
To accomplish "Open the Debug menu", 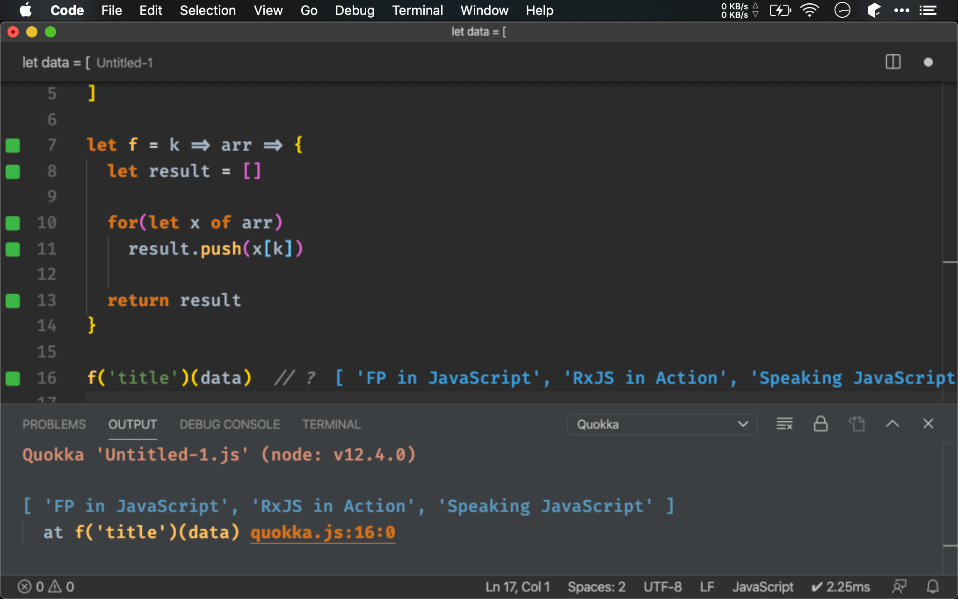I will [x=355, y=10].
